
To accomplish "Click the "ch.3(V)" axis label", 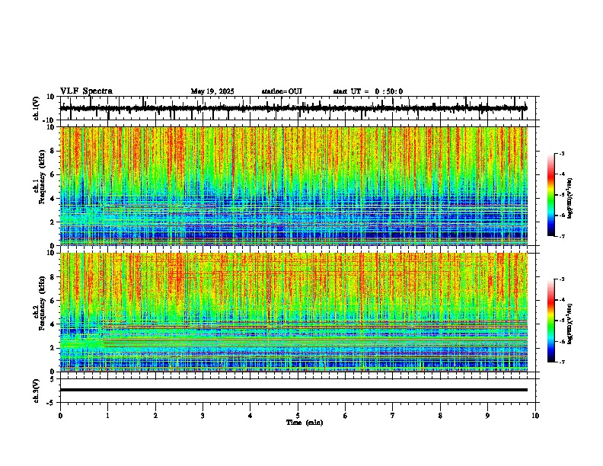I will tap(37, 391).
